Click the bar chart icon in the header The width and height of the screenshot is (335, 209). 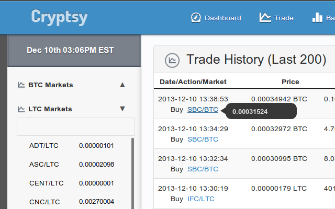(317, 17)
